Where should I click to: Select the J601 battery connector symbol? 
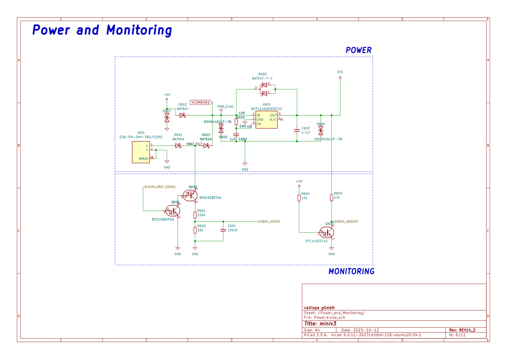(141, 152)
